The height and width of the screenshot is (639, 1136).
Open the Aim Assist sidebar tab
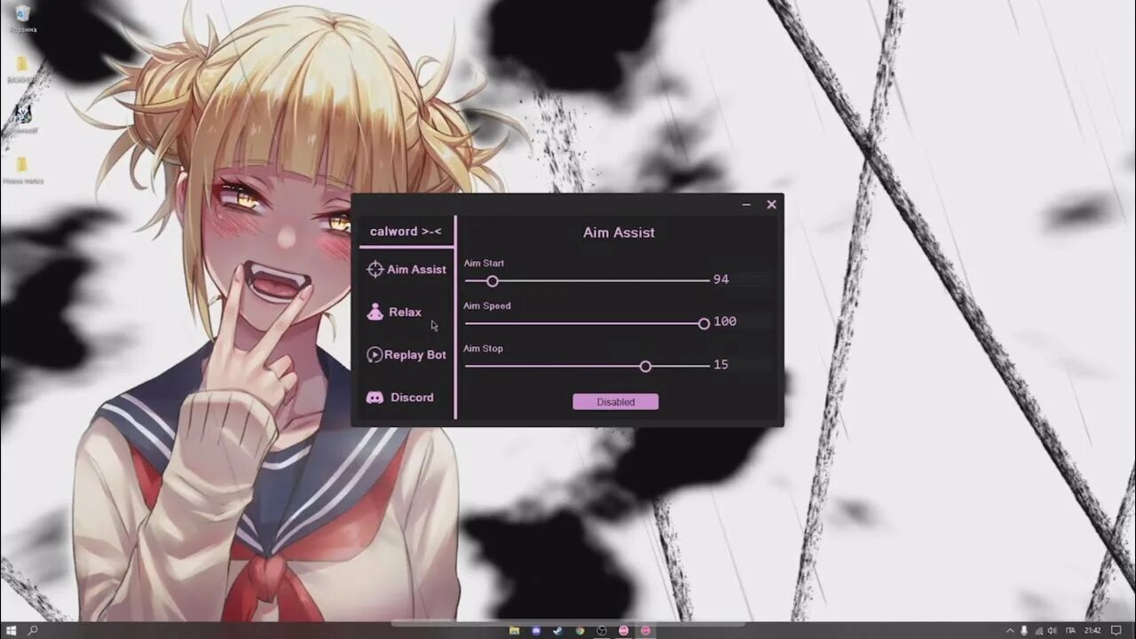tap(406, 269)
